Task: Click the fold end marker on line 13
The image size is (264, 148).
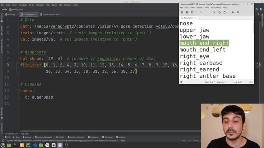Action: tap(18, 97)
